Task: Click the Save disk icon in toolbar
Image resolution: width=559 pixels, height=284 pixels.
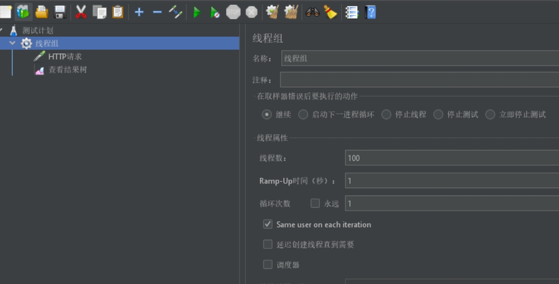Action: pos(60,12)
